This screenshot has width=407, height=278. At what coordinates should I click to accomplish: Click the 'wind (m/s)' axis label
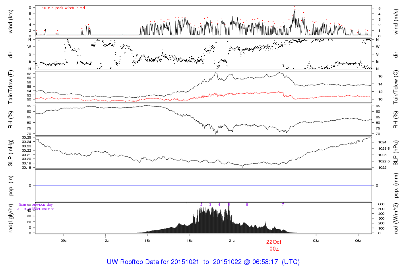(x=395, y=22)
